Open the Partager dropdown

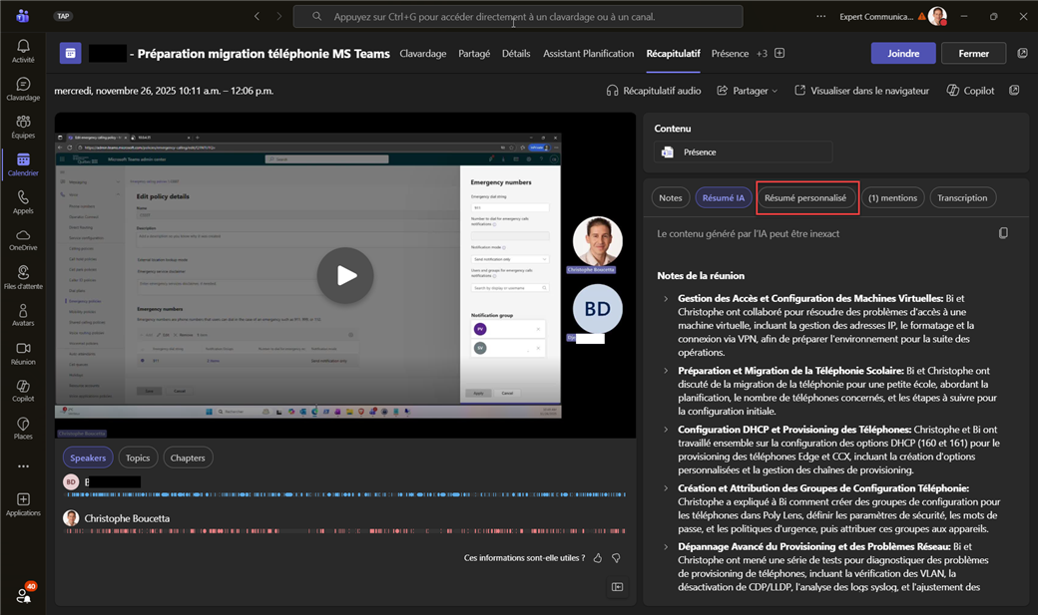(748, 91)
